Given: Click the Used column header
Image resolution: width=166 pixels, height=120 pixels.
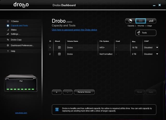Looking at the screenshot, I should click(118, 41).
